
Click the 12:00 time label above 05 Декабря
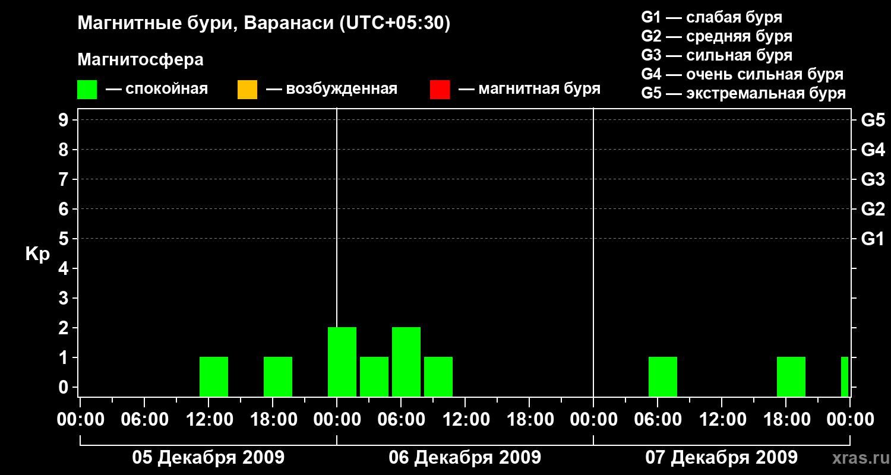click(x=208, y=420)
